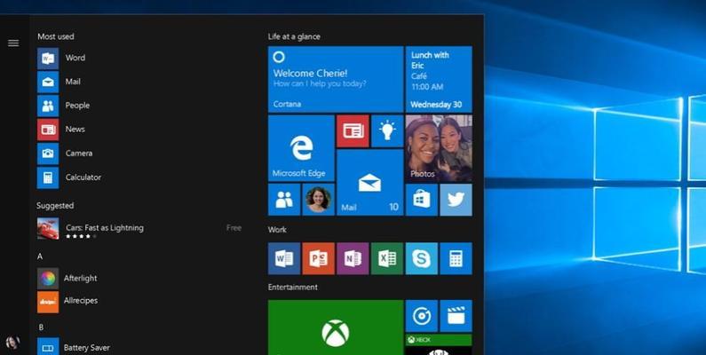
Task: Open the Groove Music tile
Action: [x=422, y=316]
